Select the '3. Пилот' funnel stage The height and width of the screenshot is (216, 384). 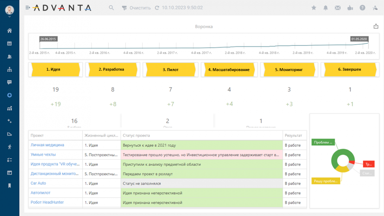click(x=171, y=70)
